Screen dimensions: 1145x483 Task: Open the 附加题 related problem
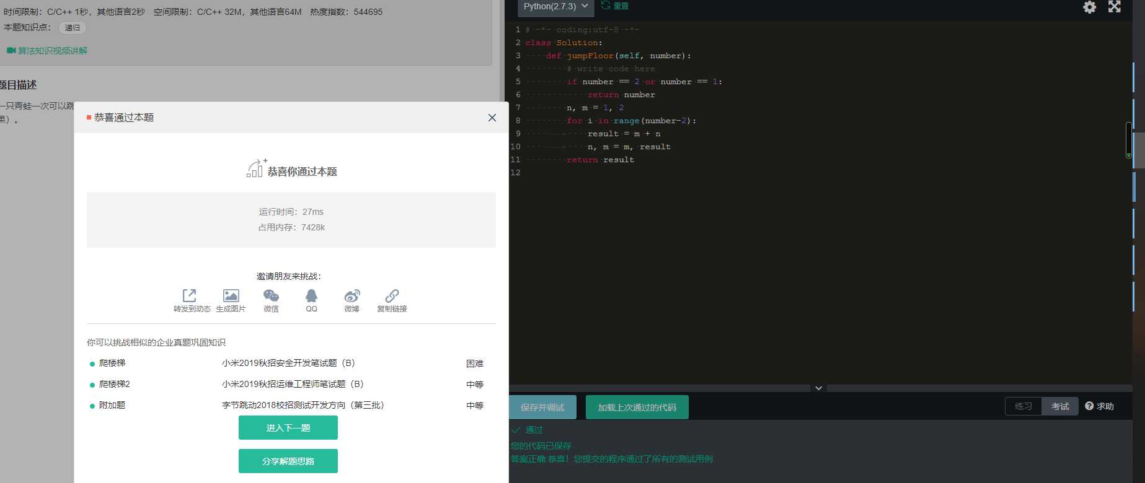(x=112, y=405)
